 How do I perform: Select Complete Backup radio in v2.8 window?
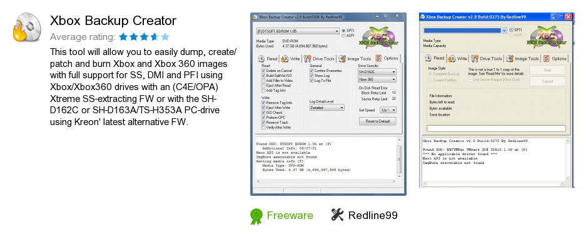point(430,74)
